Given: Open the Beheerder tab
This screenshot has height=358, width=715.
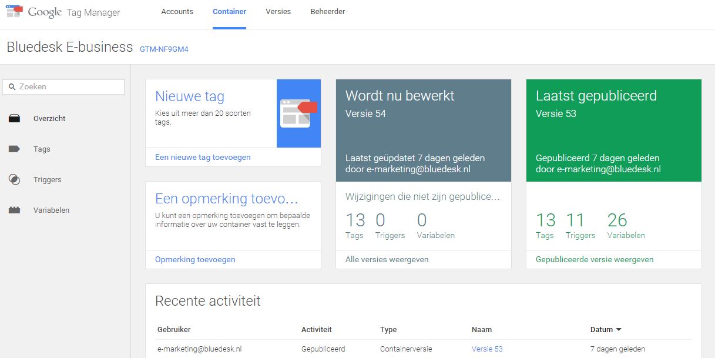Looking at the screenshot, I should [x=327, y=12].
